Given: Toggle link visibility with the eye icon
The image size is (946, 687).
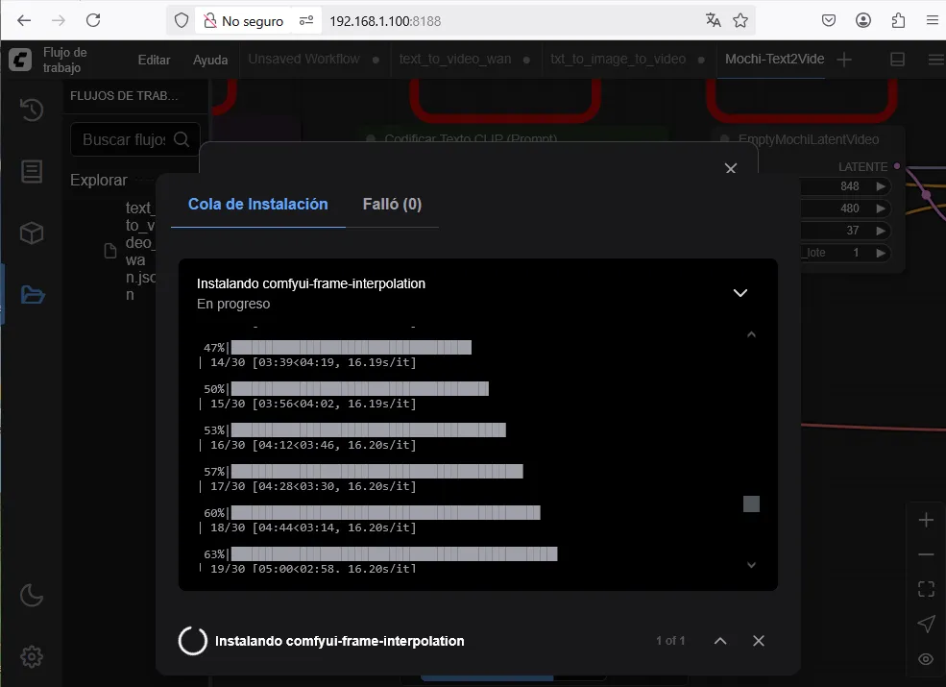Looking at the screenshot, I should [x=926, y=658].
